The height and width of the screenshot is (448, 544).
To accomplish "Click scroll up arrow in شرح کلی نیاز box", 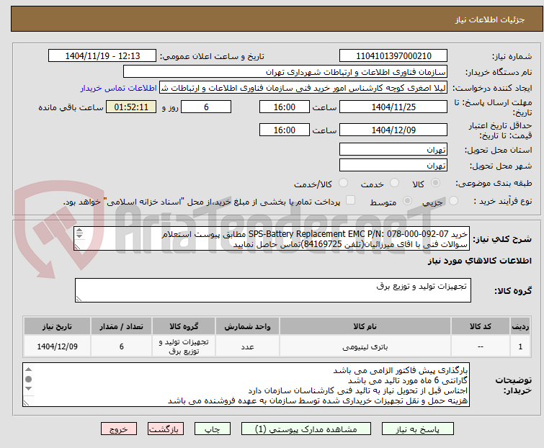I will (x=79, y=230).
